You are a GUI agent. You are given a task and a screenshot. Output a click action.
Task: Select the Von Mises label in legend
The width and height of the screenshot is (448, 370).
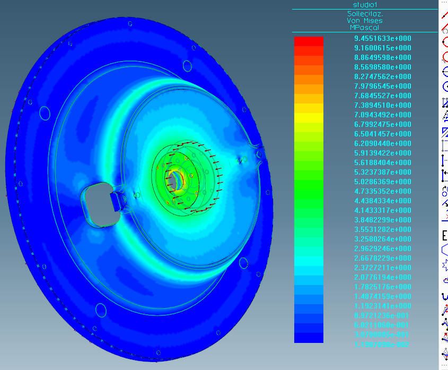pyautogui.click(x=365, y=21)
